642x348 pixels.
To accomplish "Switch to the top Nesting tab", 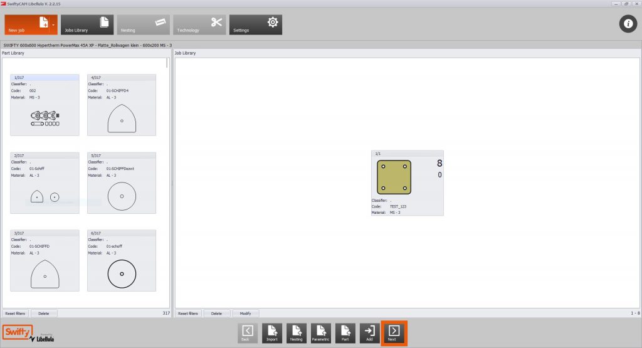I will pos(143,25).
